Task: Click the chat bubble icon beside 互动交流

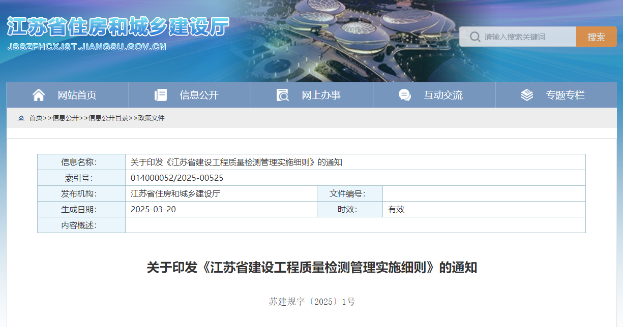Action: 404,94
